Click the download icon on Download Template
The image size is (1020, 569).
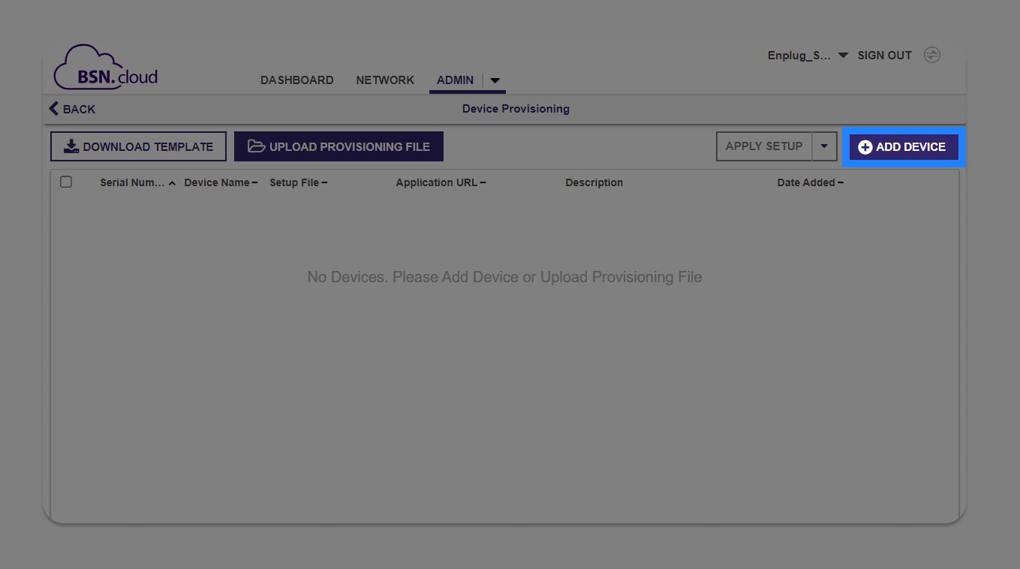click(71, 146)
